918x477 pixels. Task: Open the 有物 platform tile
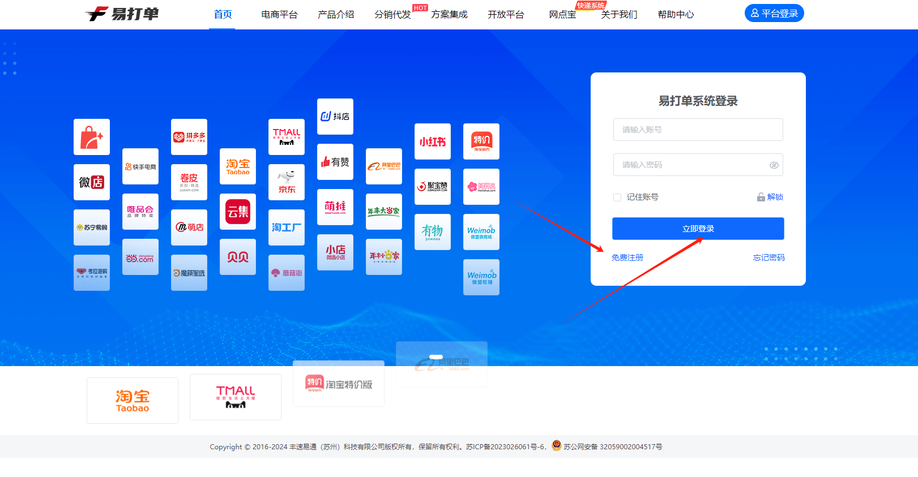[433, 232]
